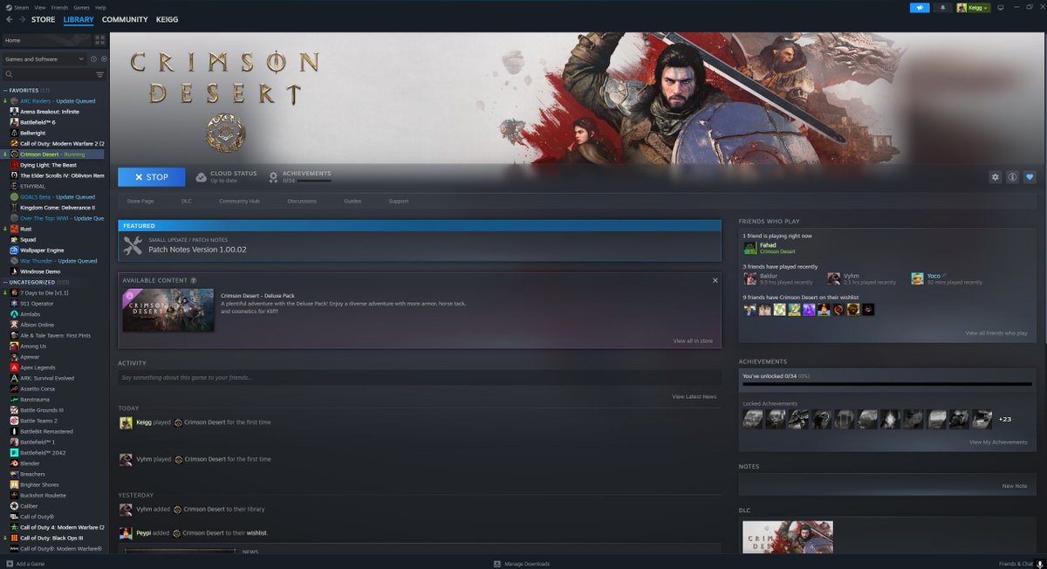This screenshot has height=569, width=1047.
Task: Open the notifications bell
Action: click(x=942, y=8)
